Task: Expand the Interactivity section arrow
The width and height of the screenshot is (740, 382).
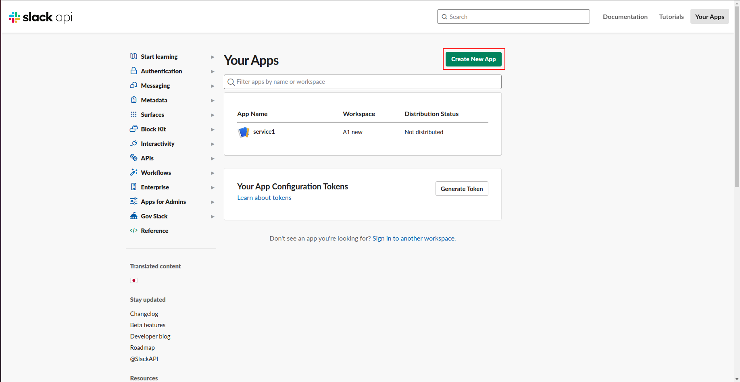Action: tap(213, 144)
